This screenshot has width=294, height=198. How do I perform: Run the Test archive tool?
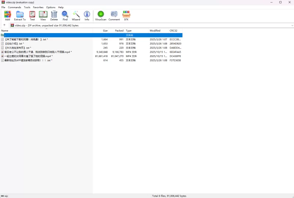tap(32, 15)
